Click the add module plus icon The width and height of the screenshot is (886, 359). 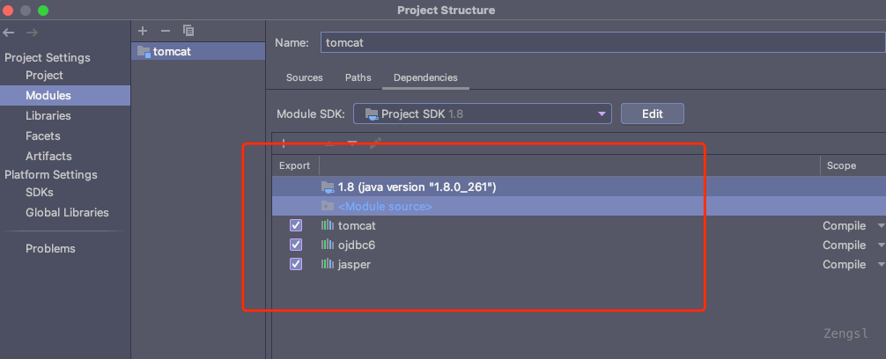pyautogui.click(x=144, y=31)
